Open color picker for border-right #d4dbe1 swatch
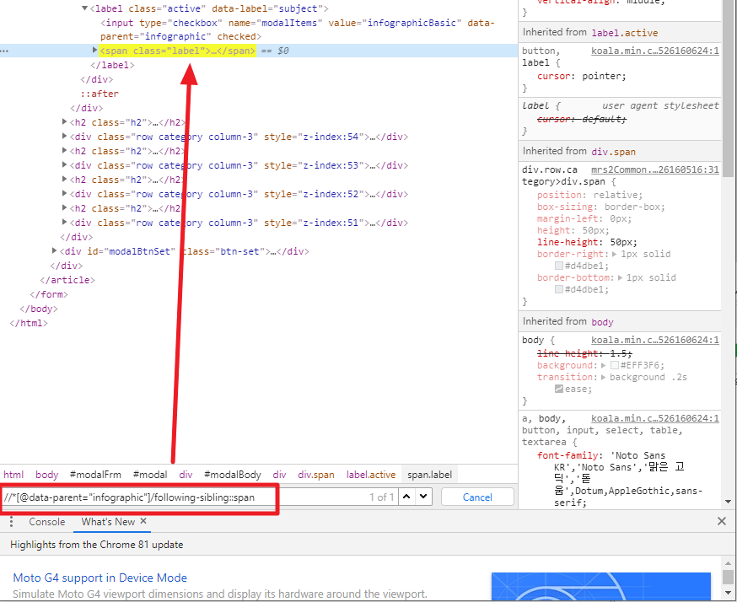This screenshot has width=737, height=602. [559, 266]
